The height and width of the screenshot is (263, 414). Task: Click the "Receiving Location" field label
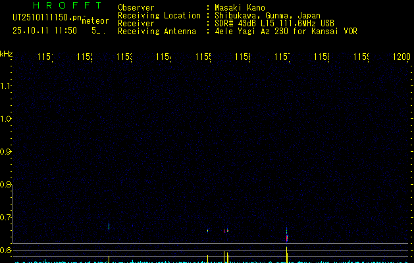[159, 16]
